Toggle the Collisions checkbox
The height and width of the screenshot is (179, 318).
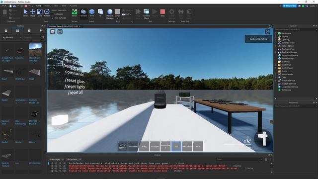pos(53,14)
